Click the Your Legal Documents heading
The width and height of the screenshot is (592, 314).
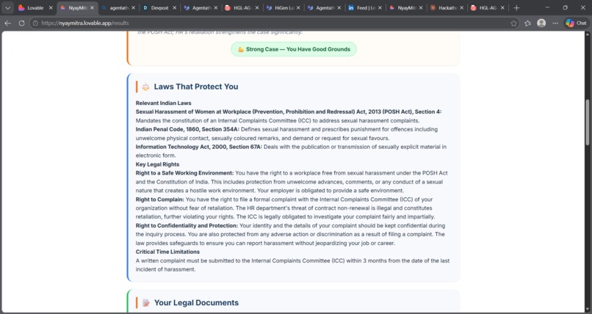tap(196, 303)
